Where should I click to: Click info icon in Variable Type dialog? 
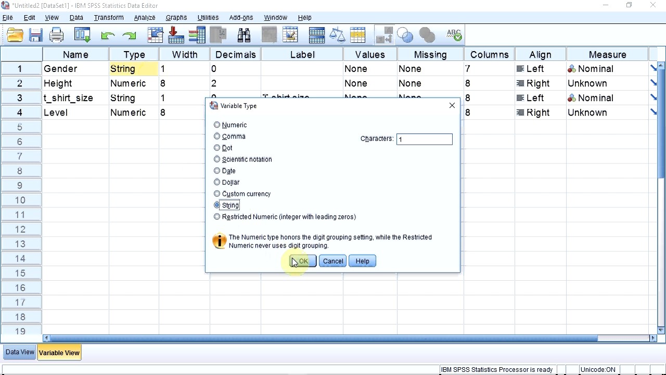coord(220,241)
